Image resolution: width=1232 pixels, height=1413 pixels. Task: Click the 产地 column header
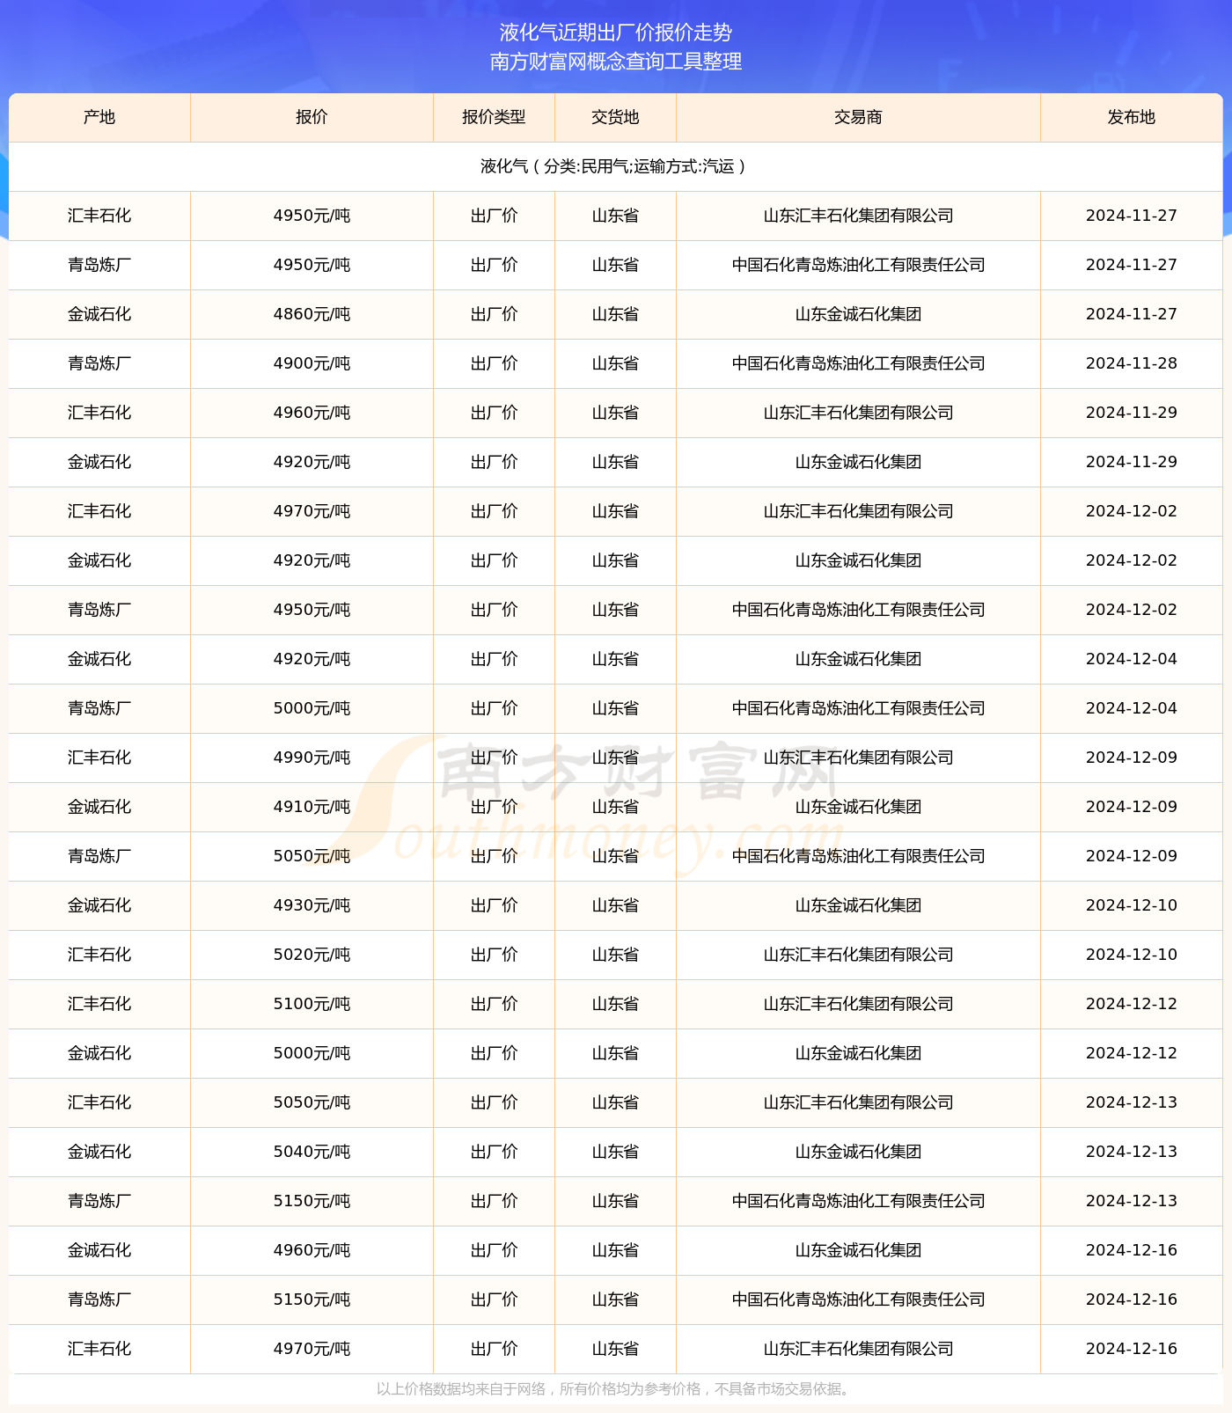coord(99,117)
